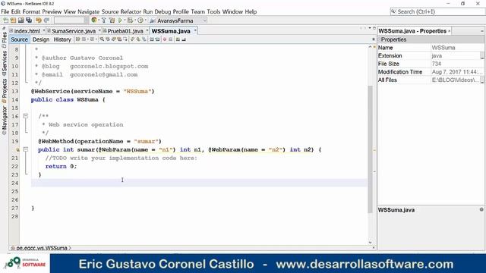Image resolution: width=486 pixels, height=273 pixels.
Task: Open the Tools menu
Action: point(213,12)
